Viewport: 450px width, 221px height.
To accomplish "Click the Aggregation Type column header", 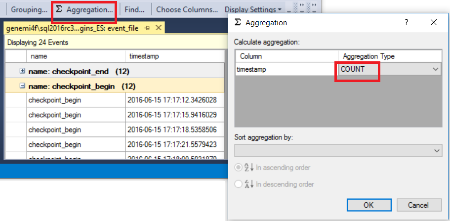I will coord(390,56).
